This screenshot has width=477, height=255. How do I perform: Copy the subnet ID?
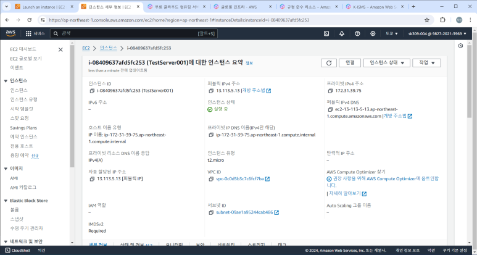pos(211,212)
